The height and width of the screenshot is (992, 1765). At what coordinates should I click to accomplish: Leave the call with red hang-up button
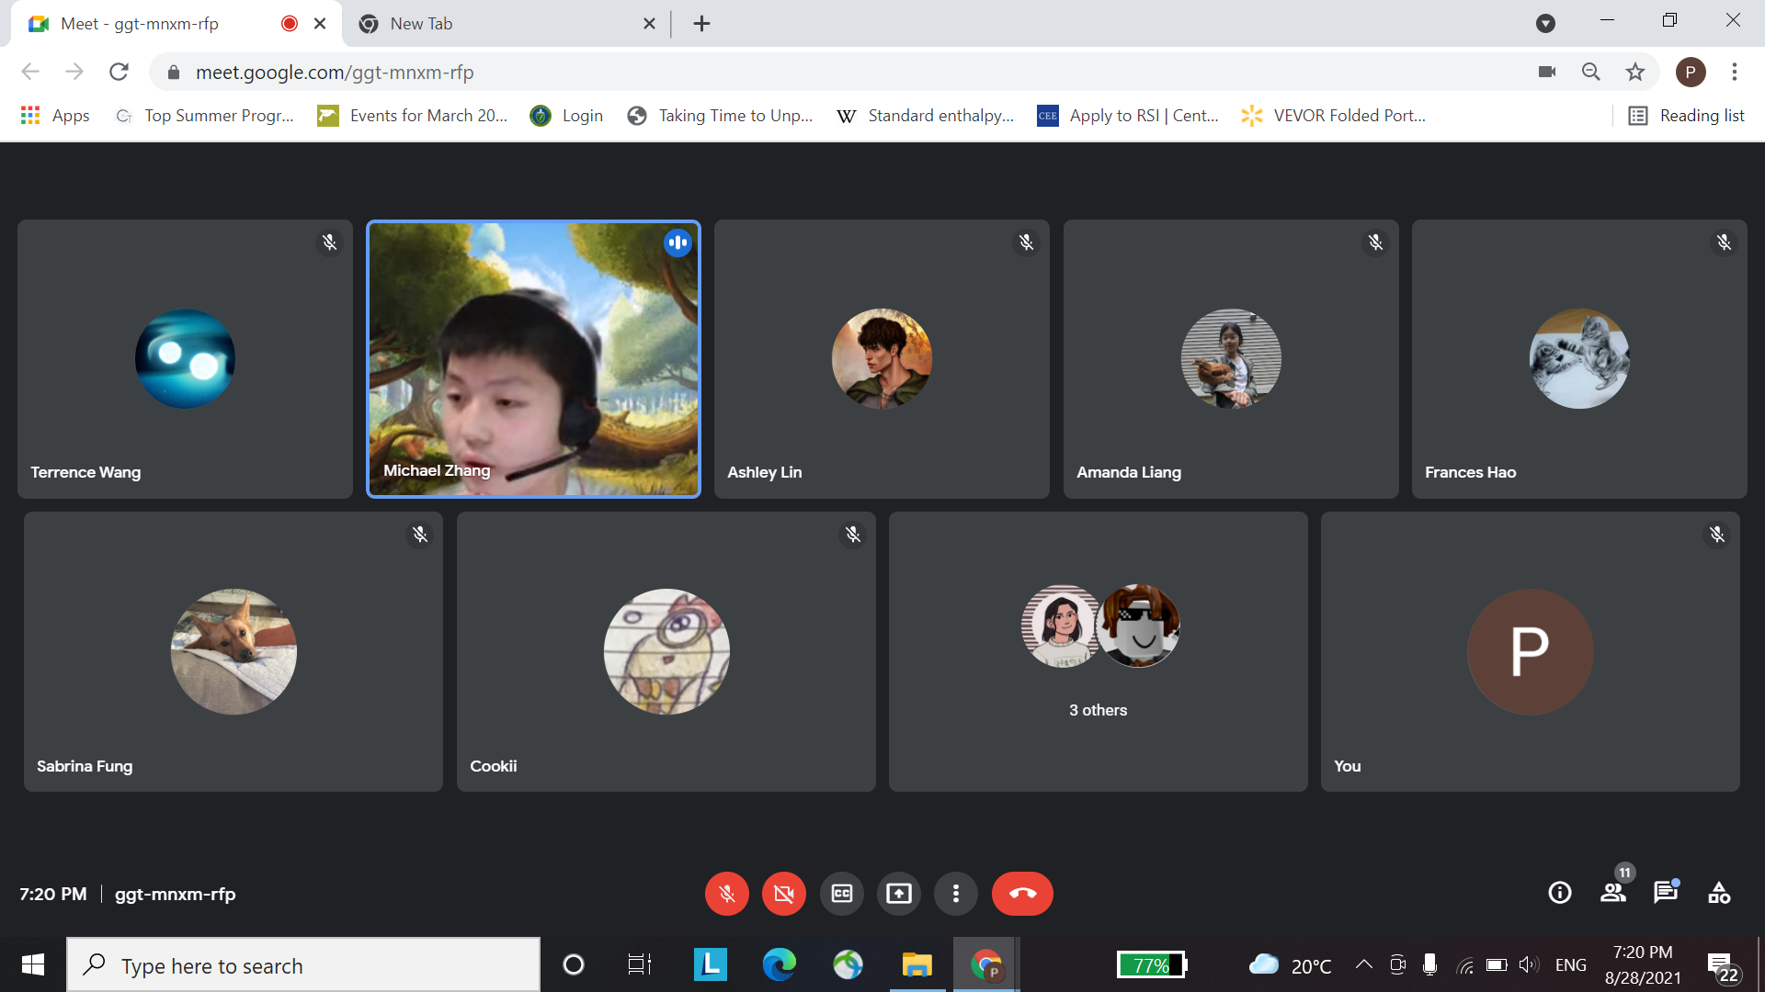point(1022,894)
